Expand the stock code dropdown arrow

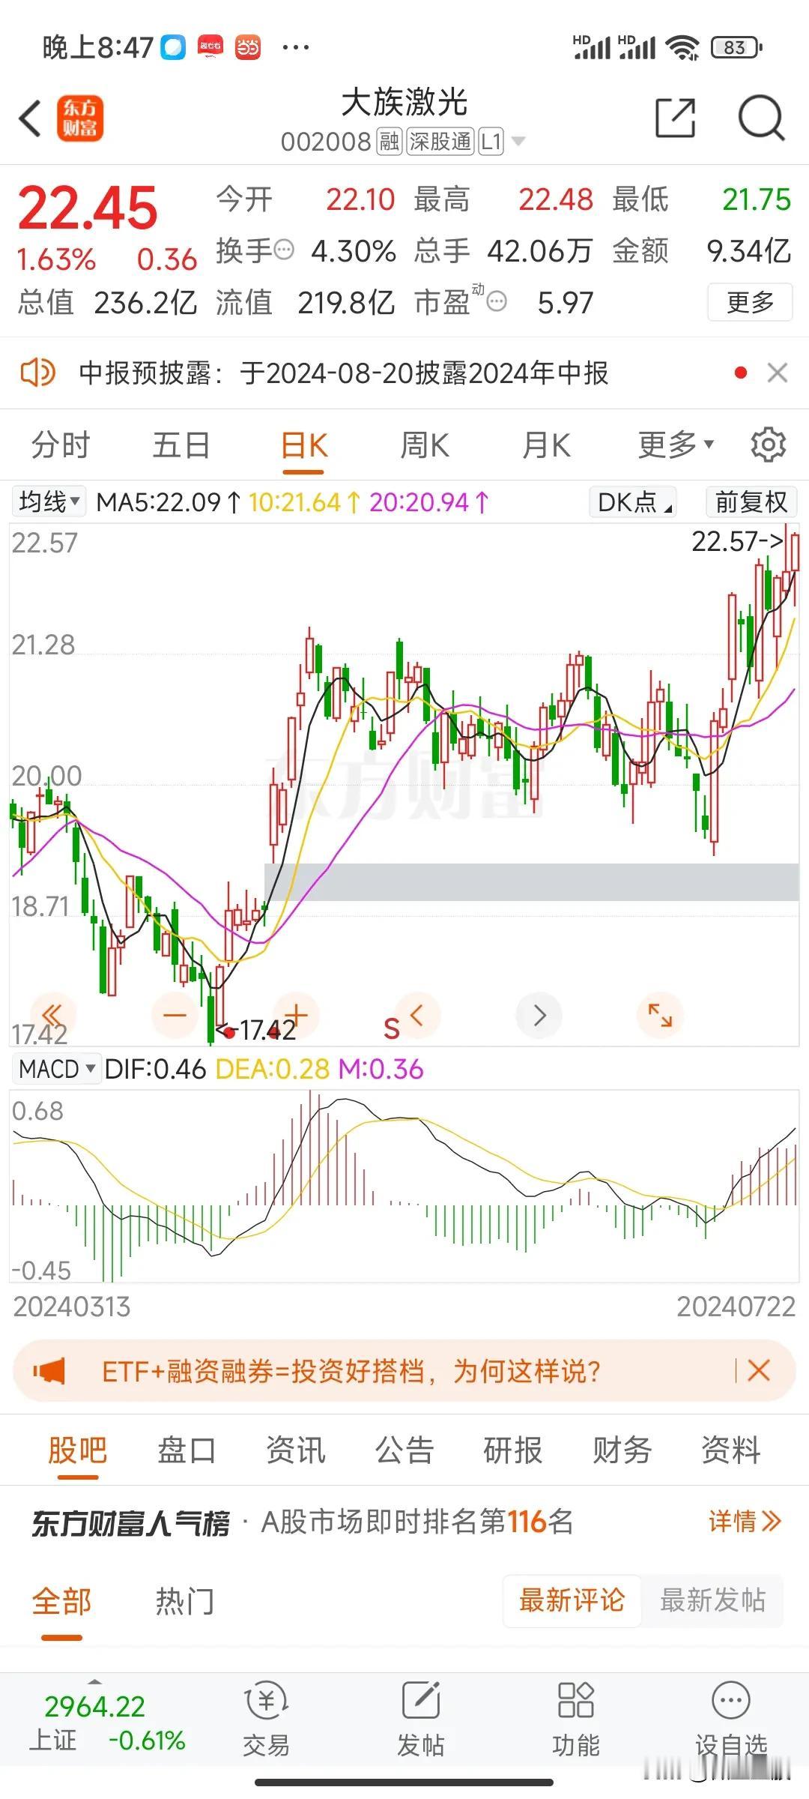(518, 141)
